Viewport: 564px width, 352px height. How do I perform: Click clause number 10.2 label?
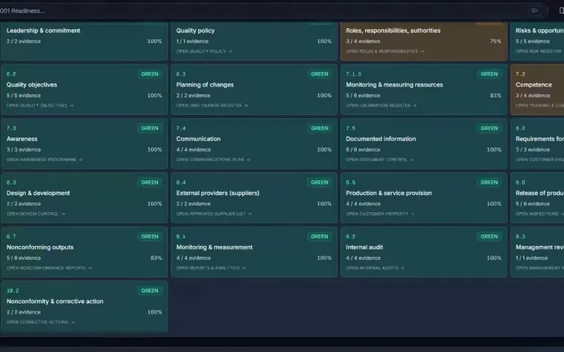tap(13, 291)
